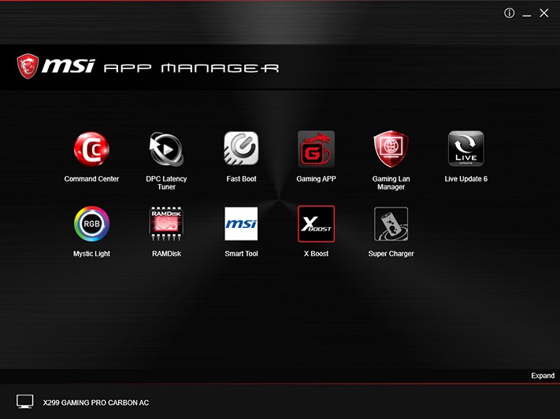Minimize the App Manager window
This screenshot has height=419, width=560.
(x=526, y=14)
